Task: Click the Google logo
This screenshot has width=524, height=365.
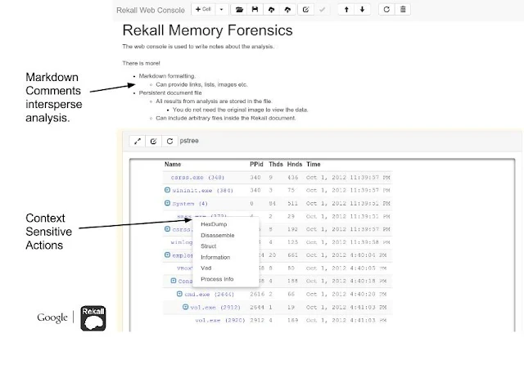Action: tap(52, 318)
